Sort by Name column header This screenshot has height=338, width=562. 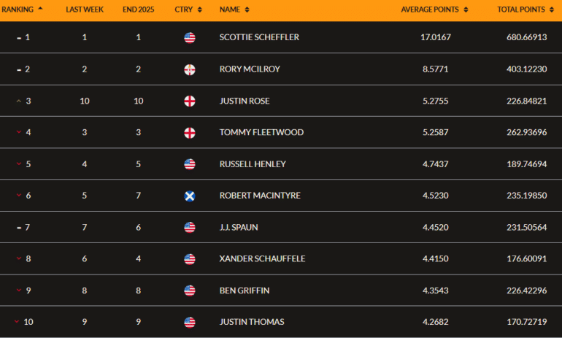click(x=234, y=9)
